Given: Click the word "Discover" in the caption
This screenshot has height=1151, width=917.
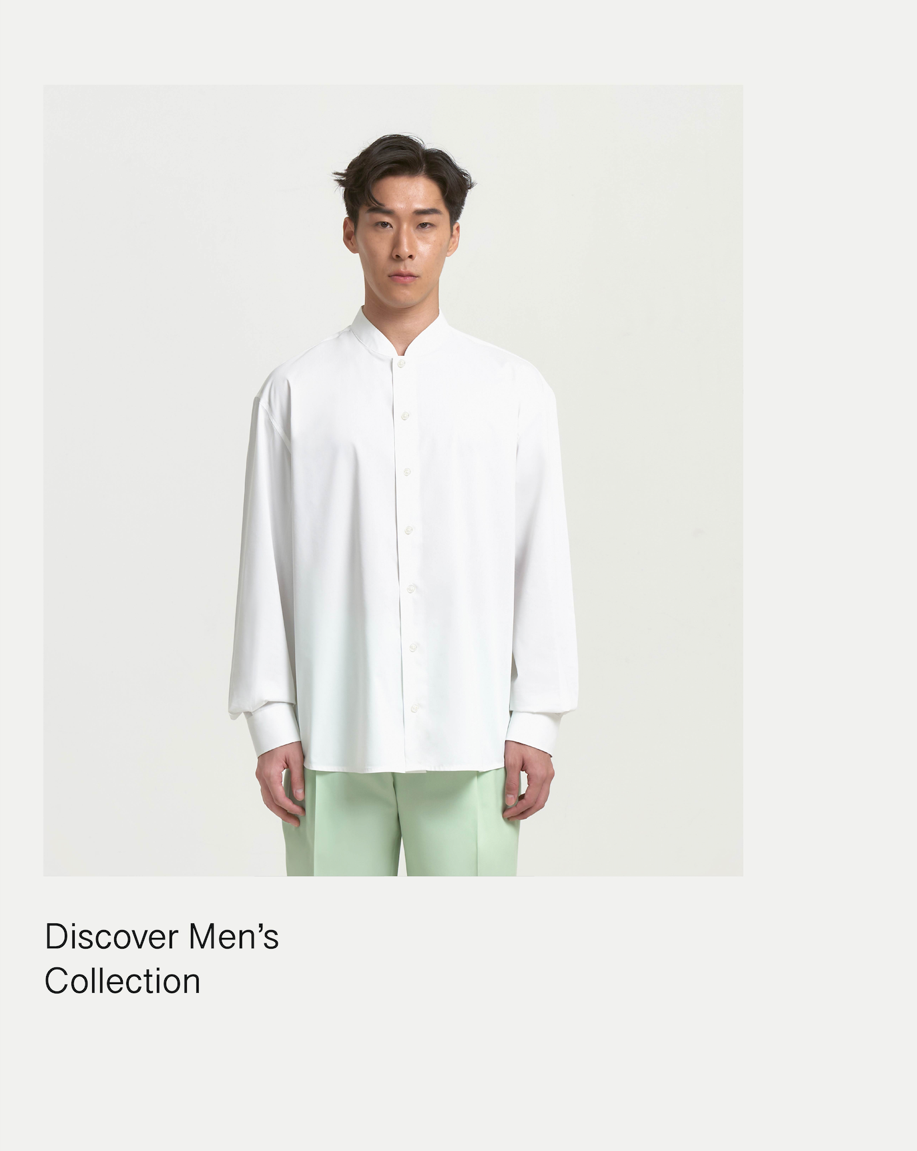Looking at the screenshot, I should (111, 937).
